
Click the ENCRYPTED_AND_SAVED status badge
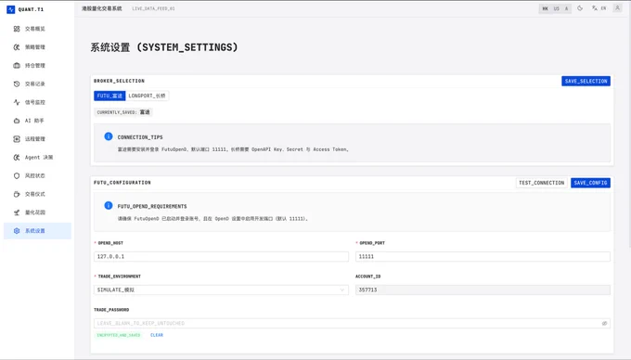click(119, 335)
